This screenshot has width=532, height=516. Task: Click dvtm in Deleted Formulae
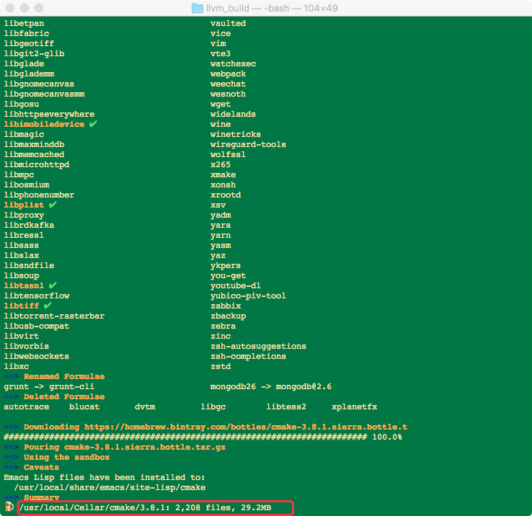(145, 406)
